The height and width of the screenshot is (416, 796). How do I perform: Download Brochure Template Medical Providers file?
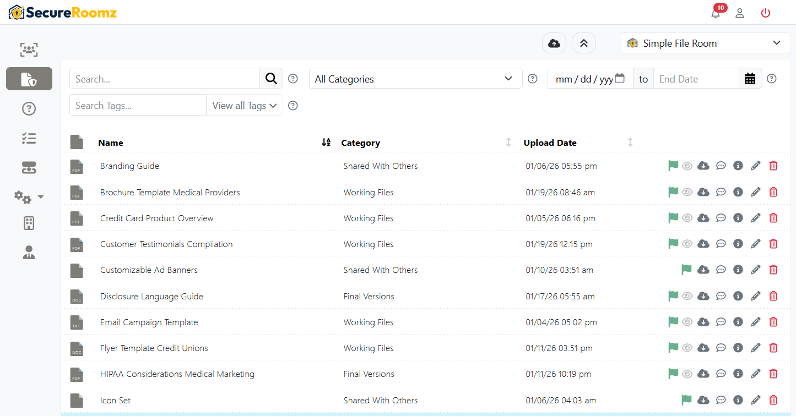[703, 192]
